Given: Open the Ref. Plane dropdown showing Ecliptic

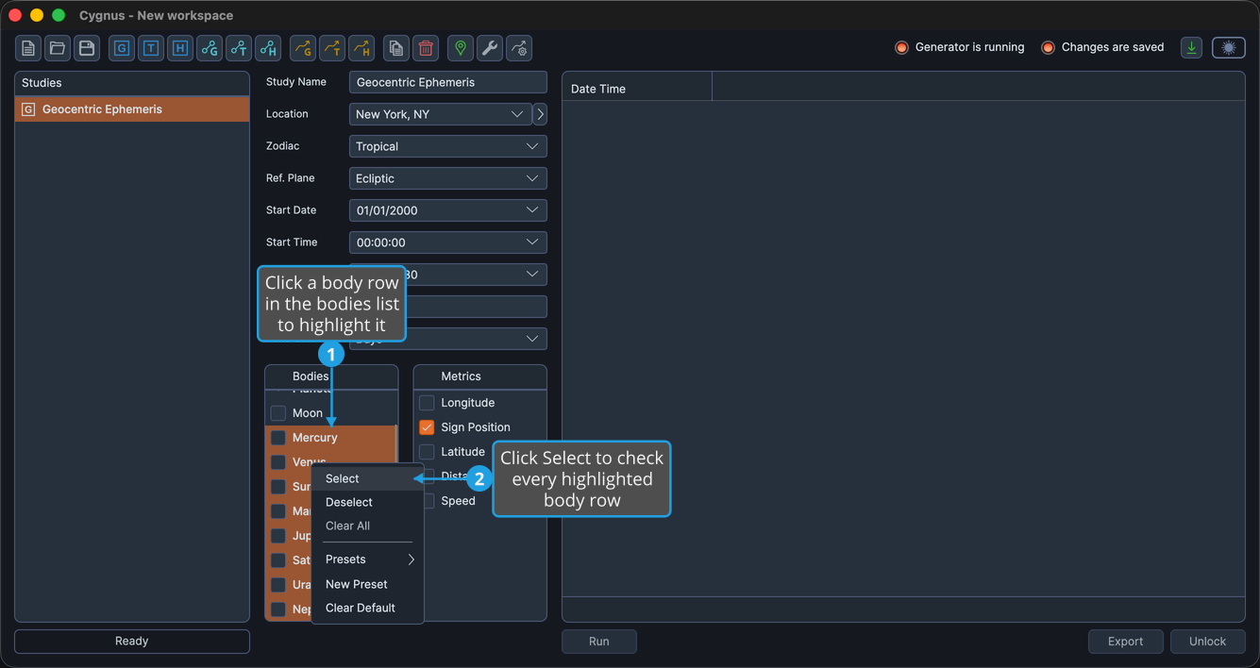Looking at the screenshot, I should coord(448,178).
